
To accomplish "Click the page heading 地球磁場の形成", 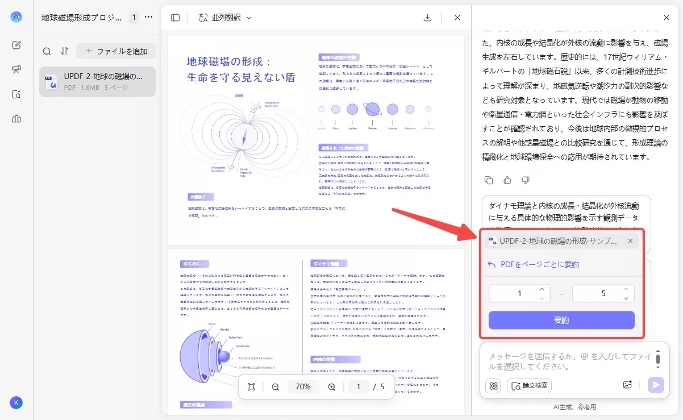I will pyautogui.click(x=241, y=69).
